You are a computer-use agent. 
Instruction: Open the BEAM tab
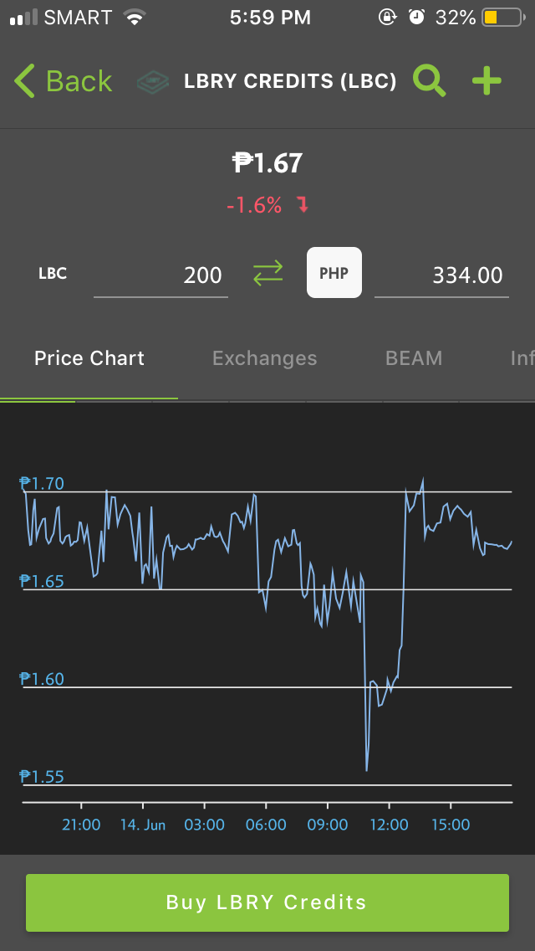[x=414, y=358]
